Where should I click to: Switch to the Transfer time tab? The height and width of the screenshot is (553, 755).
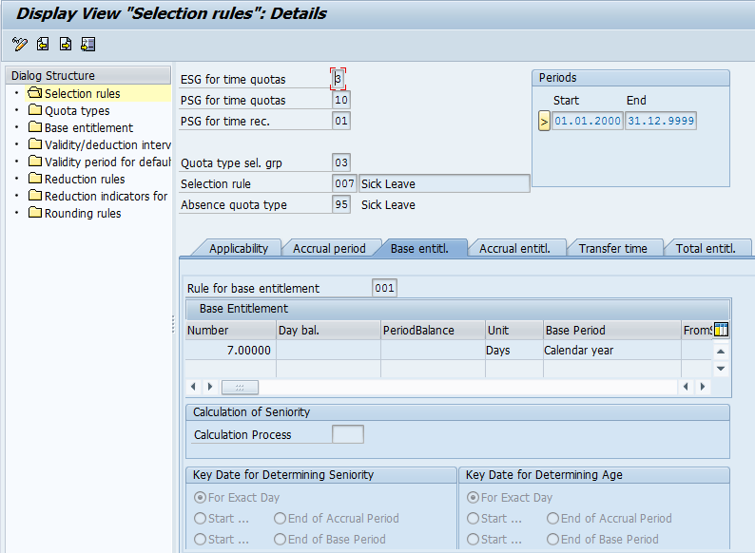(x=612, y=249)
